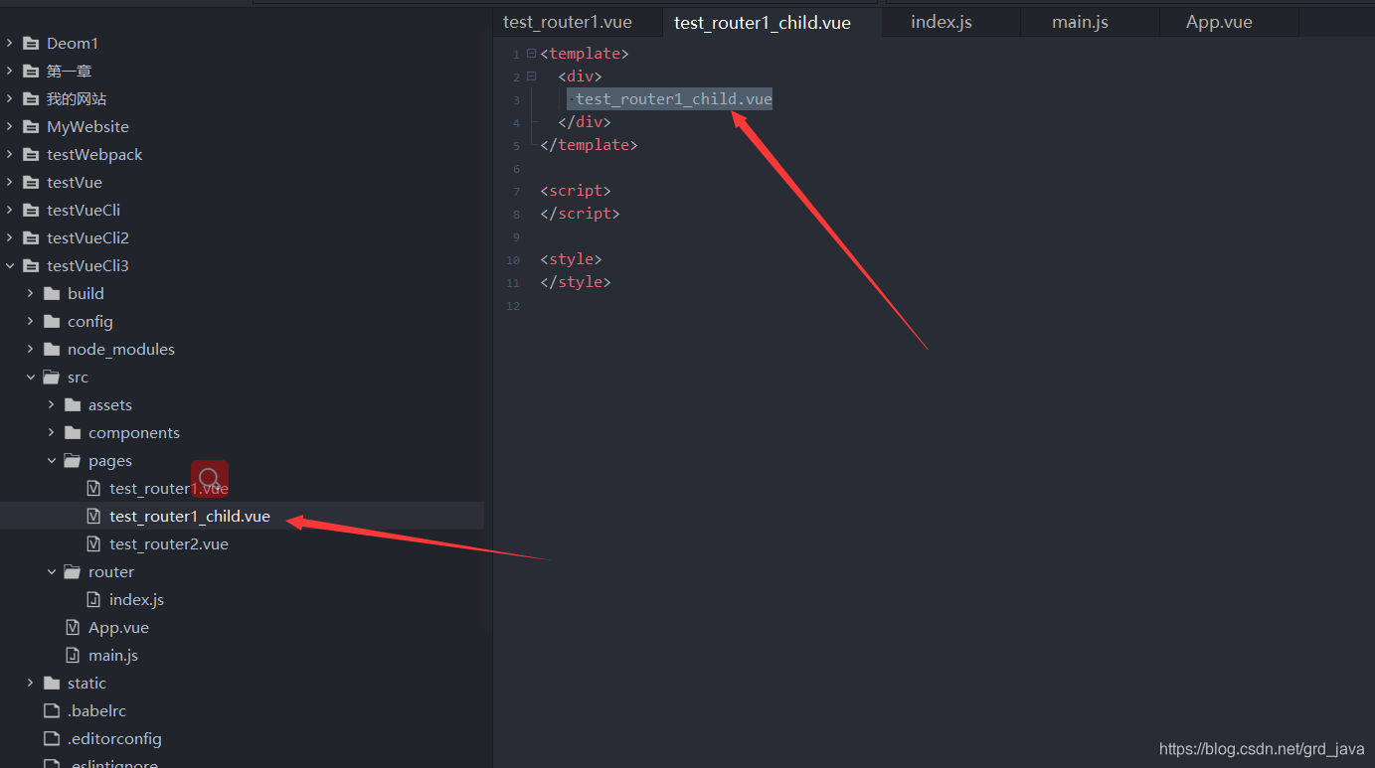Click the build folder icon
This screenshot has width=1375, height=768.
(x=52, y=293)
